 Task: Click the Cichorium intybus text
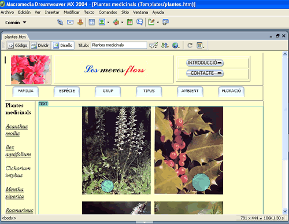click(18, 172)
